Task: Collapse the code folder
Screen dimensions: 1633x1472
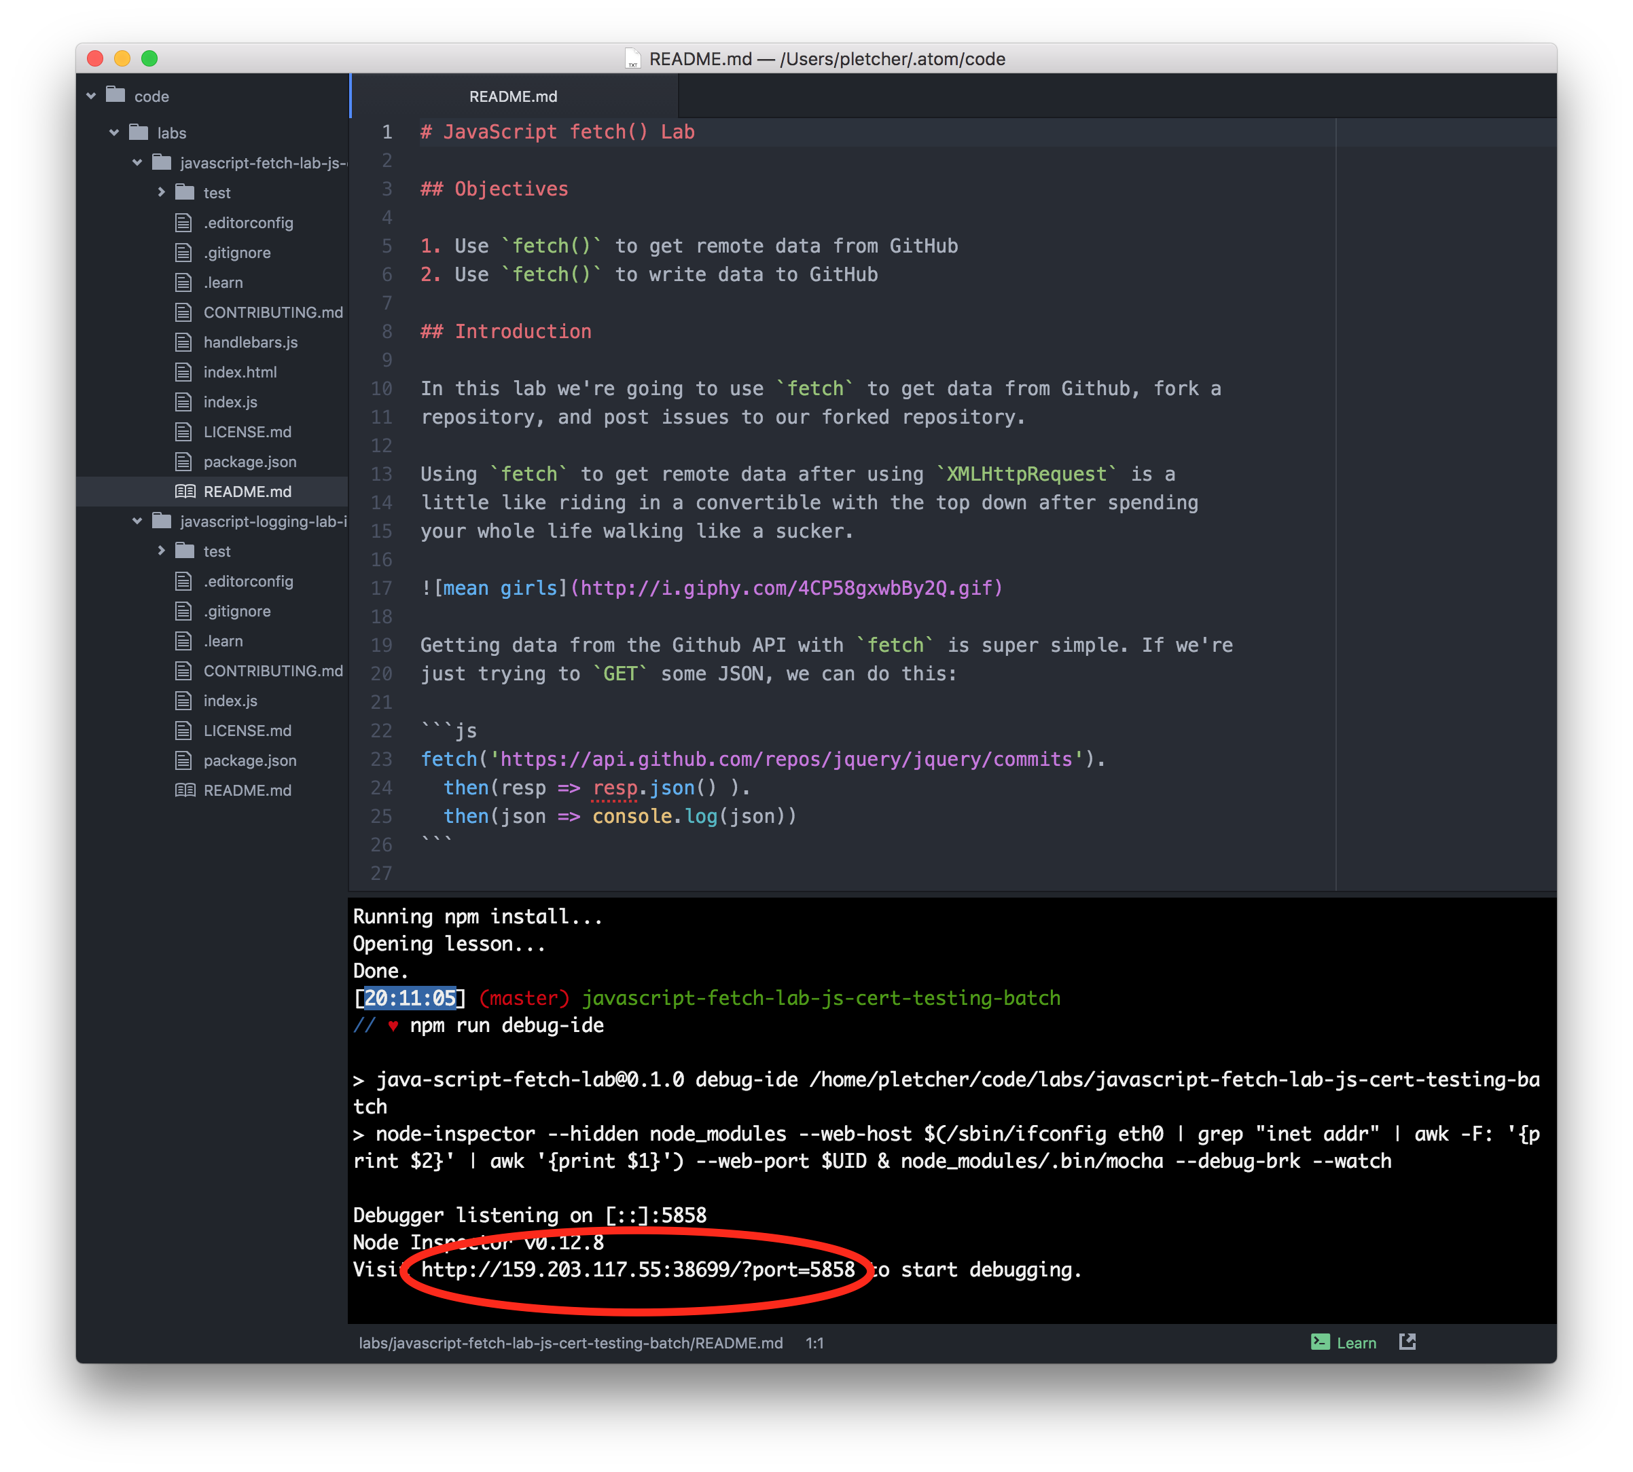Action: (x=90, y=94)
